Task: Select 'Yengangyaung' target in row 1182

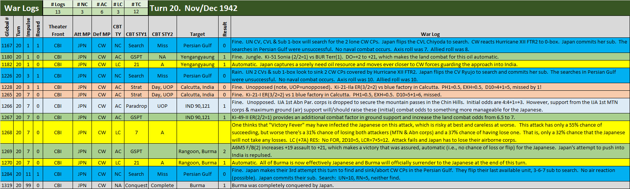Action: [x=197, y=64]
